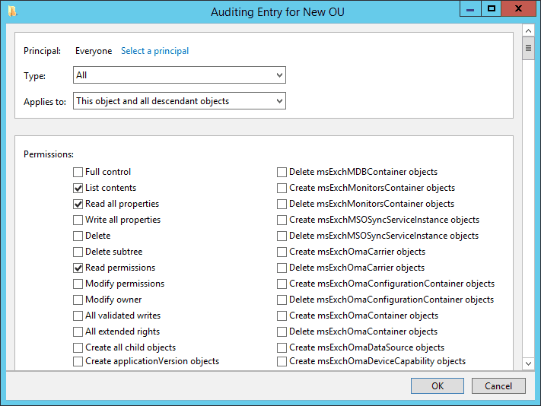Tick the Delete subtree checkbox
The width and height of the screenshot is (541, 406).
point(78,252)
